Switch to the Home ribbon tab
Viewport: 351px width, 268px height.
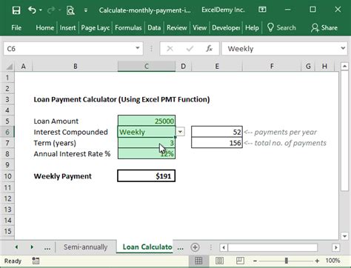44,27
